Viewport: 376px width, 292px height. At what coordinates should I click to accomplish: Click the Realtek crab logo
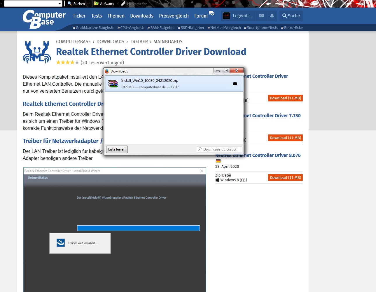(37, 52)
